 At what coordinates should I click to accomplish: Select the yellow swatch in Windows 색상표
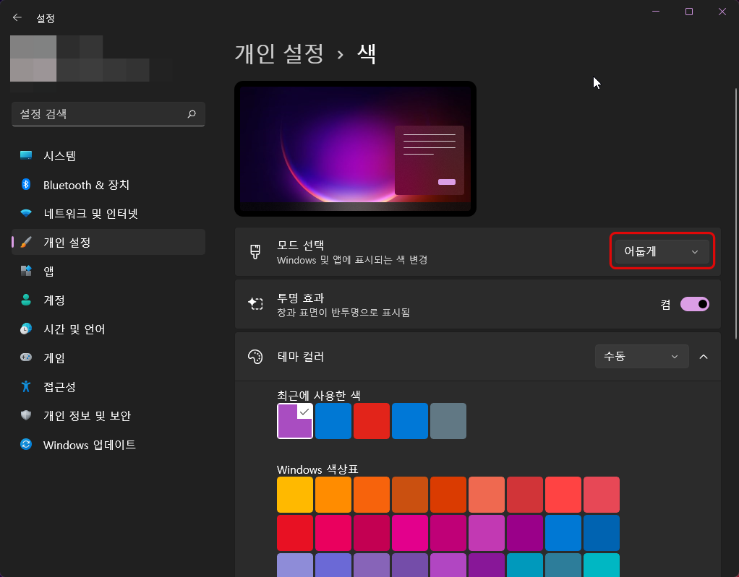(x=294, y=494)
